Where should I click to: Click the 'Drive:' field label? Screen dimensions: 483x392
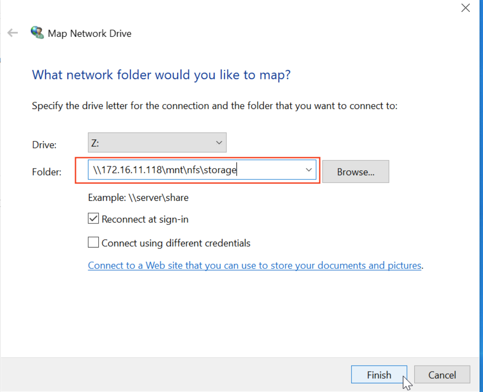click(x=44, y=145)
